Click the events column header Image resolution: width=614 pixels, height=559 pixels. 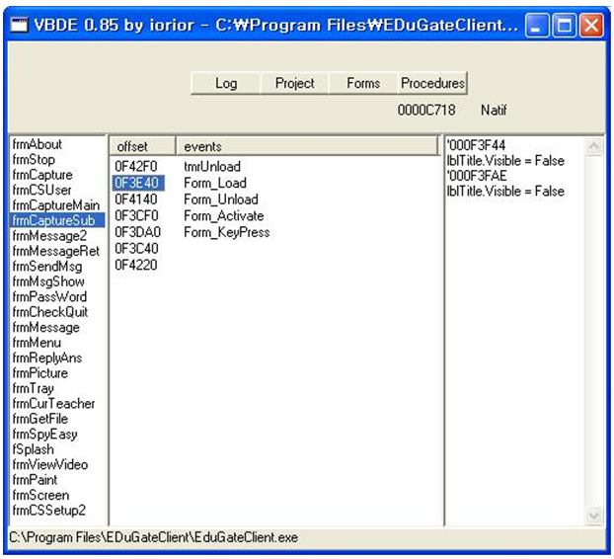pos(307,146)
